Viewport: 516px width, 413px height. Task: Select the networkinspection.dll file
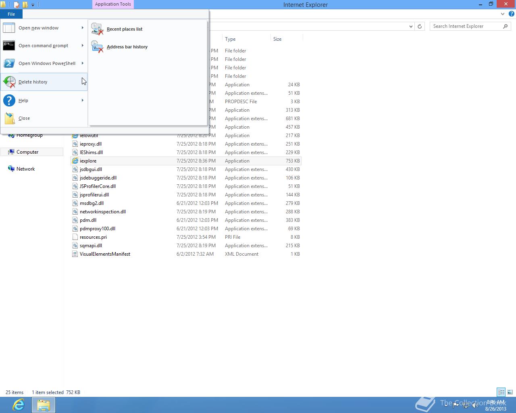tap(103, 212)
